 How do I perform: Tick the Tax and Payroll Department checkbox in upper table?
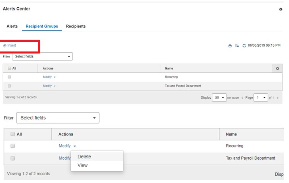tap(9, 86)
